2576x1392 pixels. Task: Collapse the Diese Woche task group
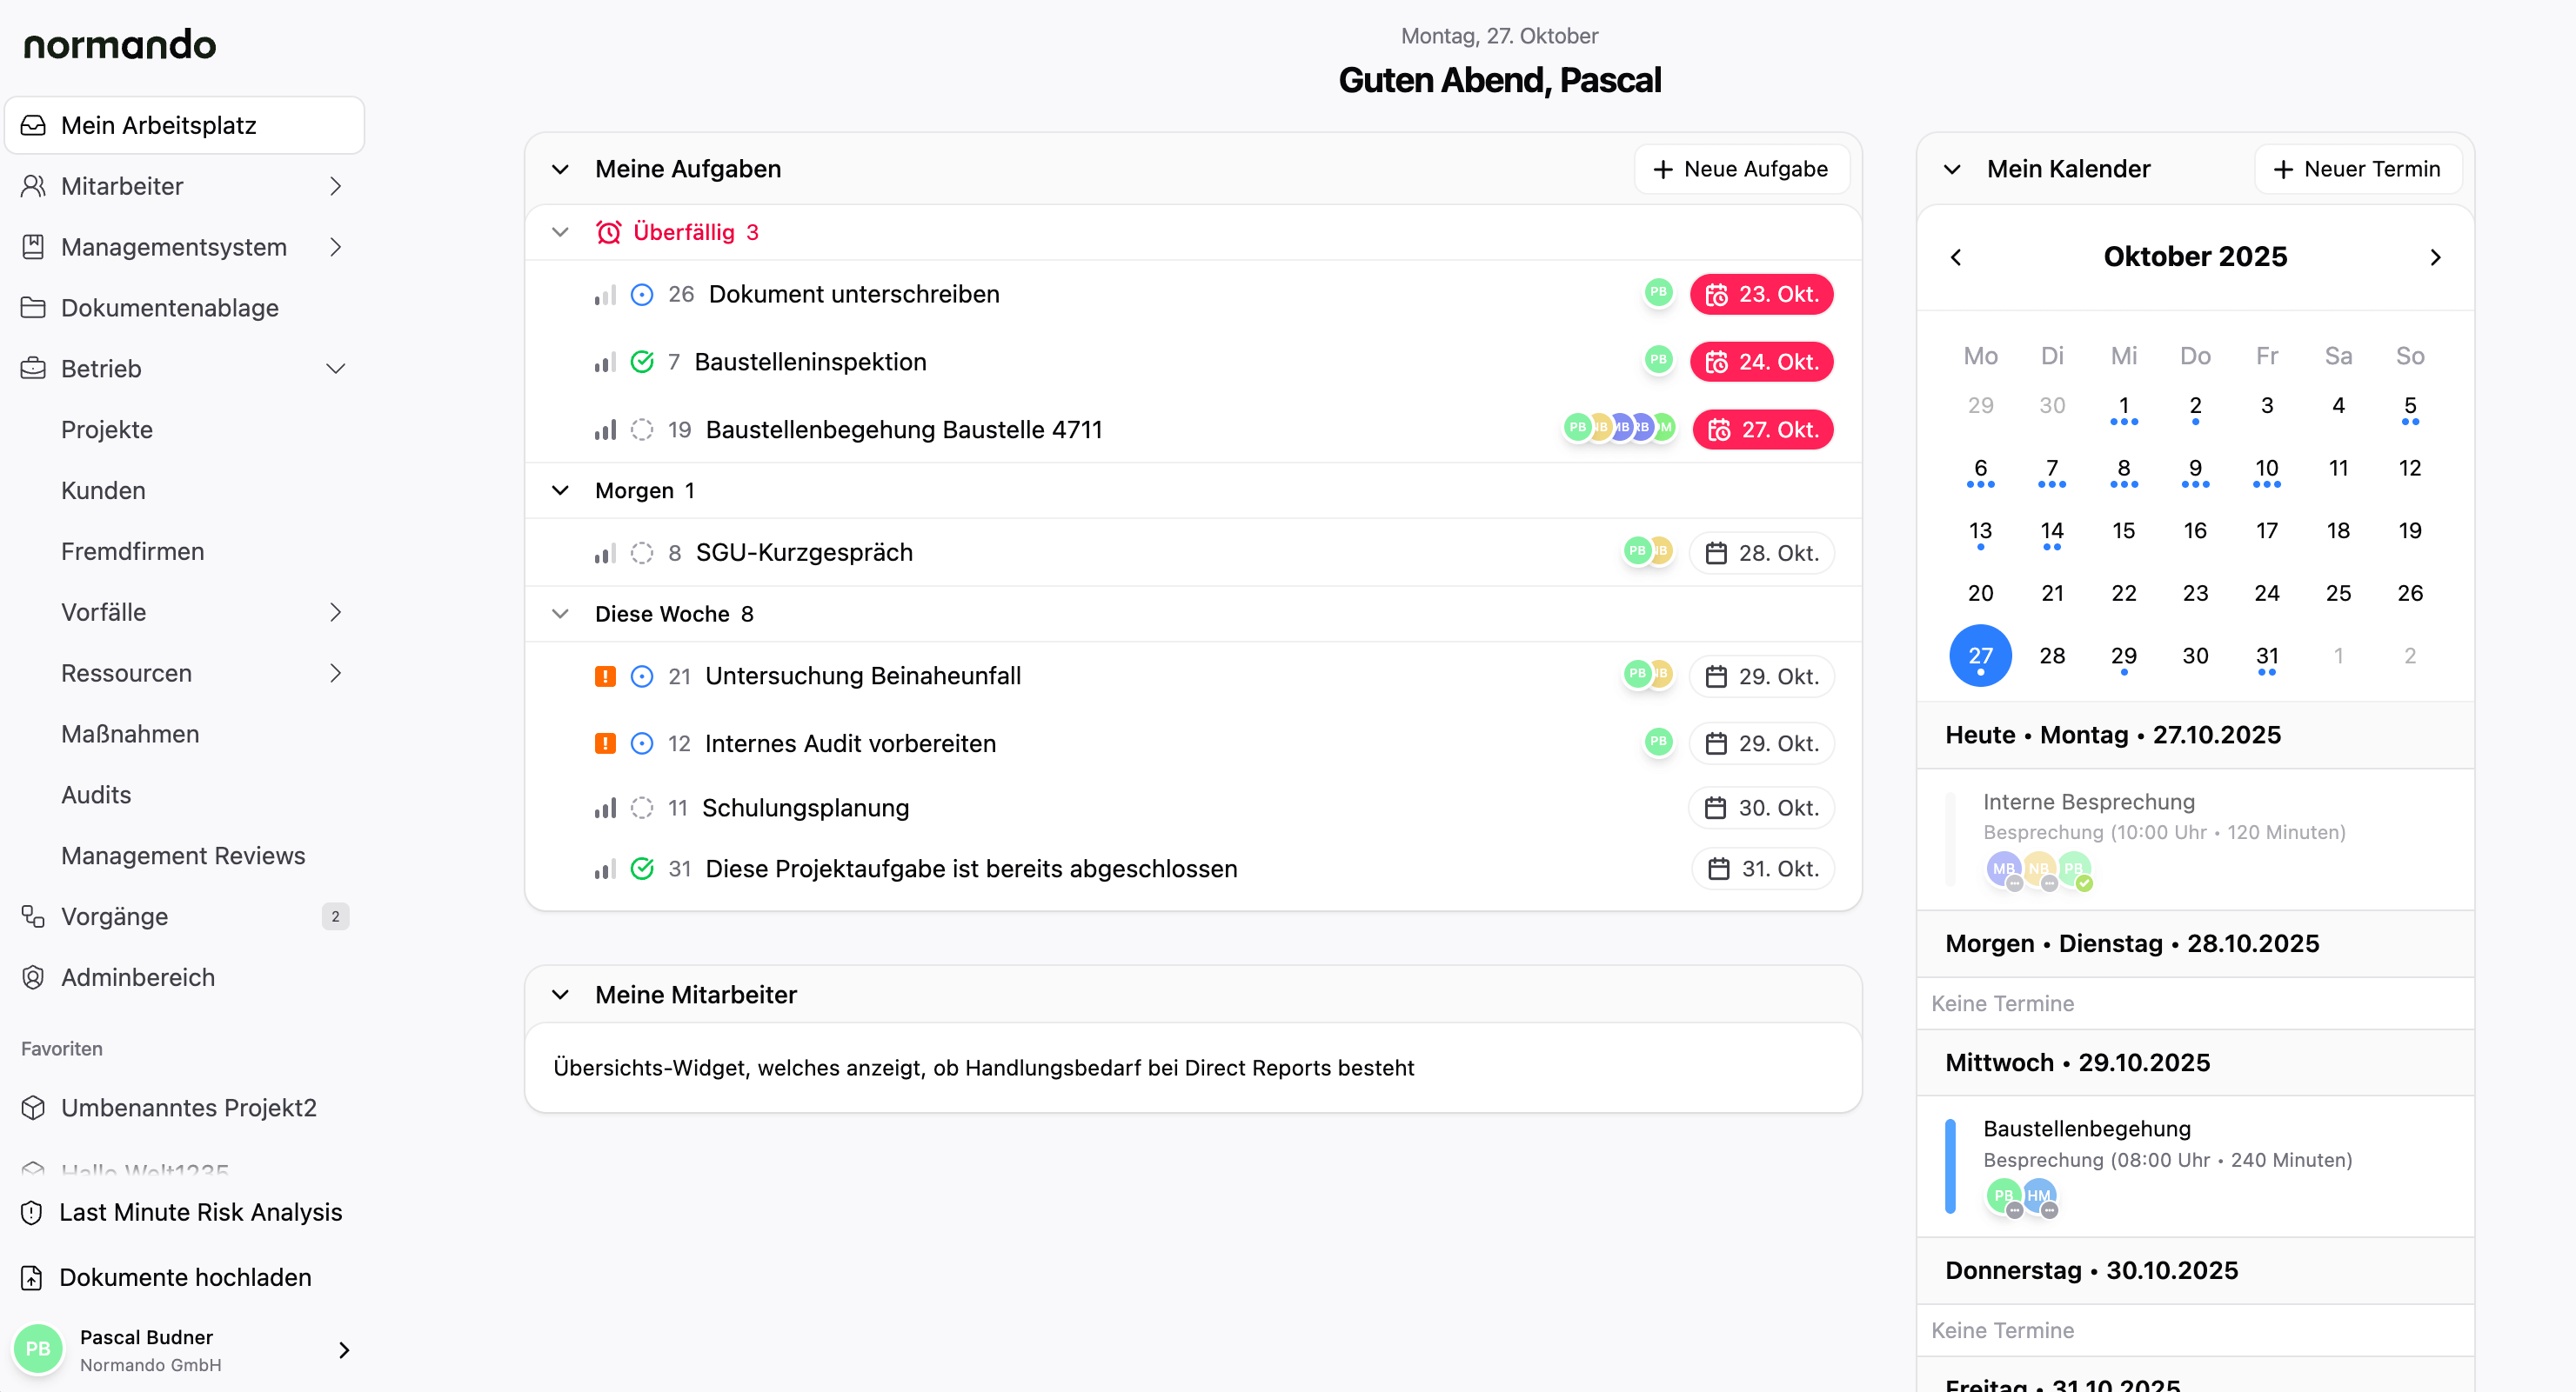[560, 614]
